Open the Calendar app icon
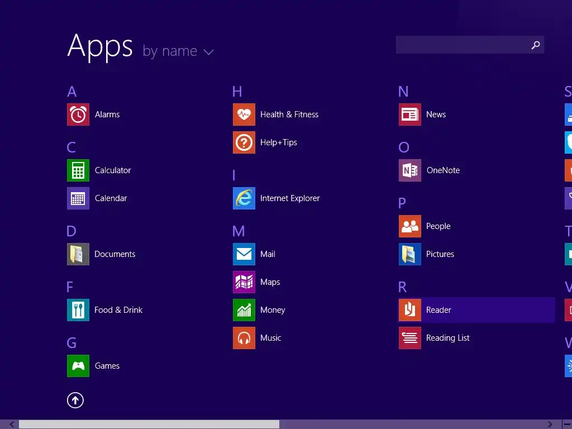Image resolution: width=572 pixels, height=429 pixels. [x=78, y=198]
